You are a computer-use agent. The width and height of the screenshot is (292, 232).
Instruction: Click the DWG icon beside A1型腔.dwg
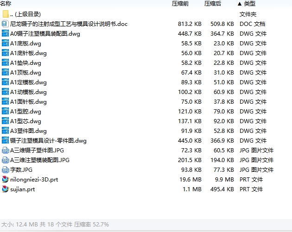tap(5, 111)
